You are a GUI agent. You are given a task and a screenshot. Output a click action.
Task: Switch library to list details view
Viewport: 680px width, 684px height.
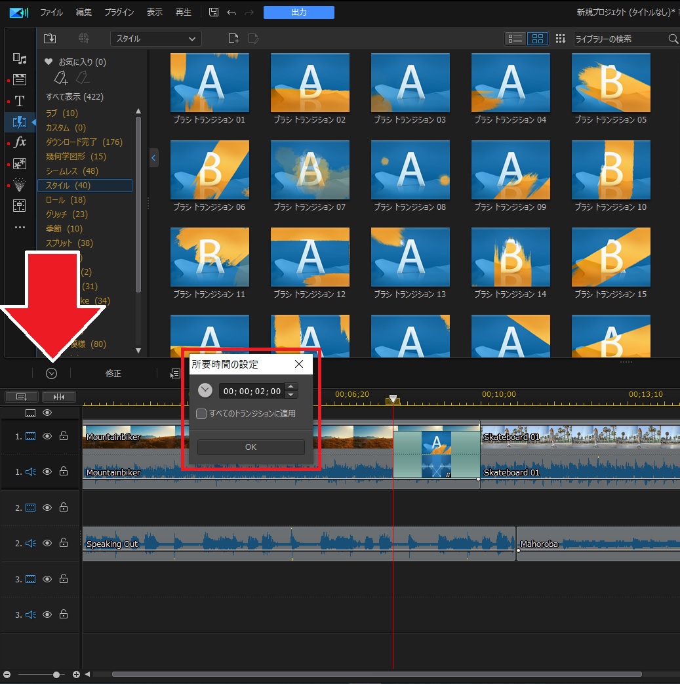coord(515,39)
